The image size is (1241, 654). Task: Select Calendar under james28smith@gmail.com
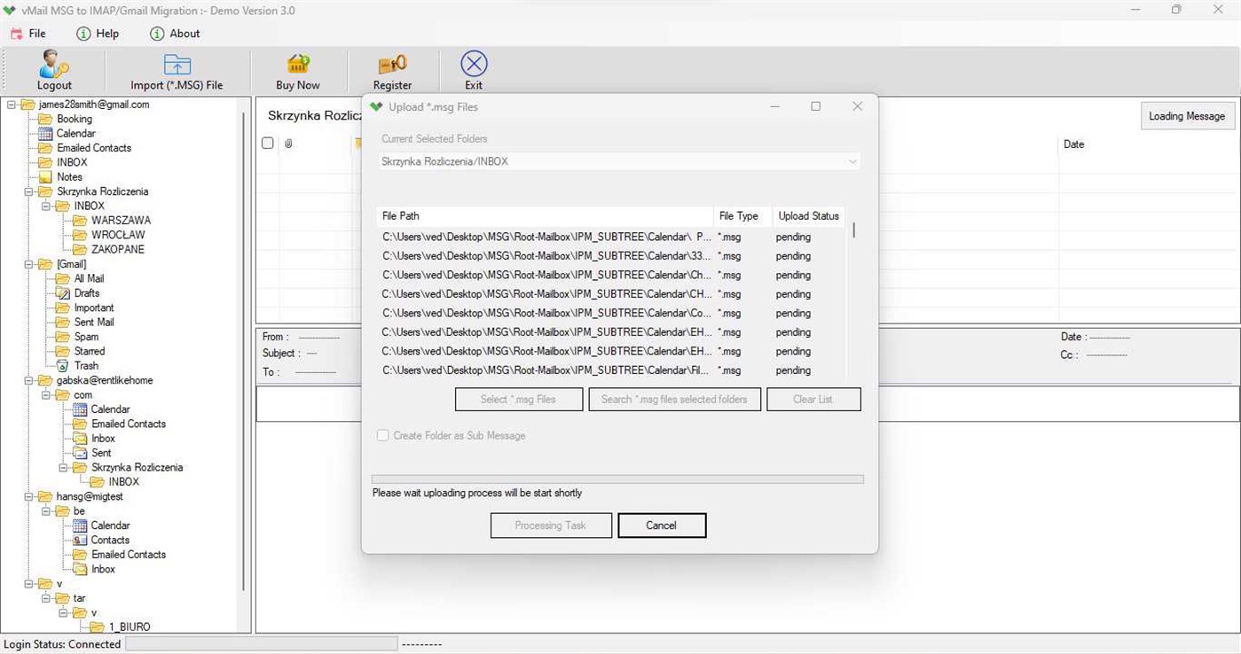pyautogui.click(x=76, y=133)
